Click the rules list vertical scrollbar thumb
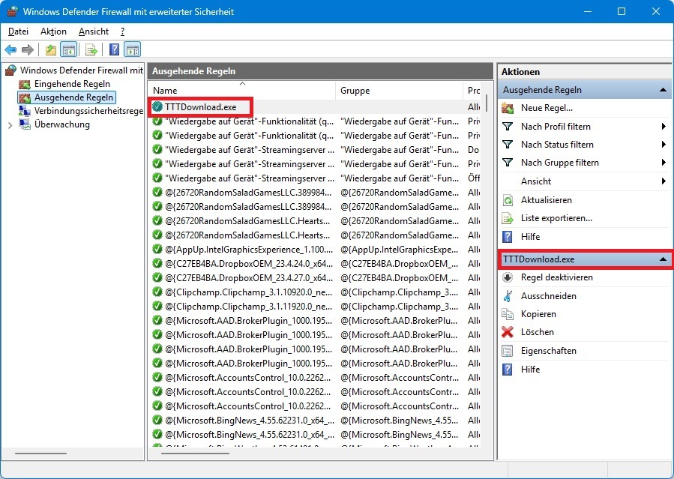The width and height of the screenshot is (674, 479). click(486, 103)
